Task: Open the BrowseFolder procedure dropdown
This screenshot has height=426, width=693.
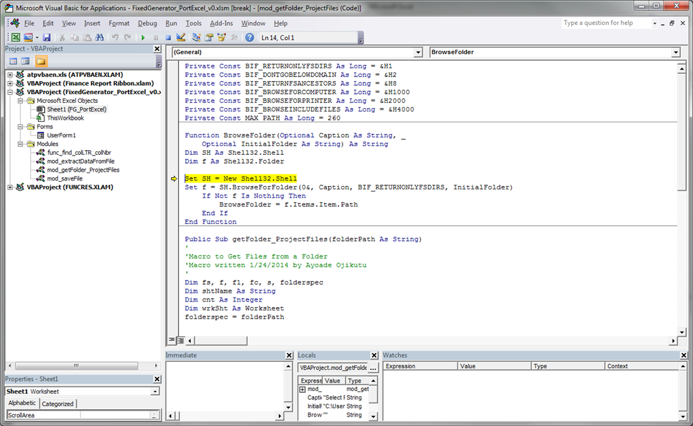Action: tap(675, 52)
